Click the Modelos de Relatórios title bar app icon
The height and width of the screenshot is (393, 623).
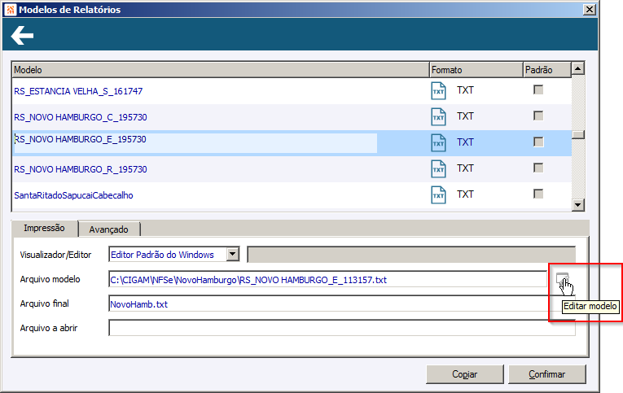[11, 10]
